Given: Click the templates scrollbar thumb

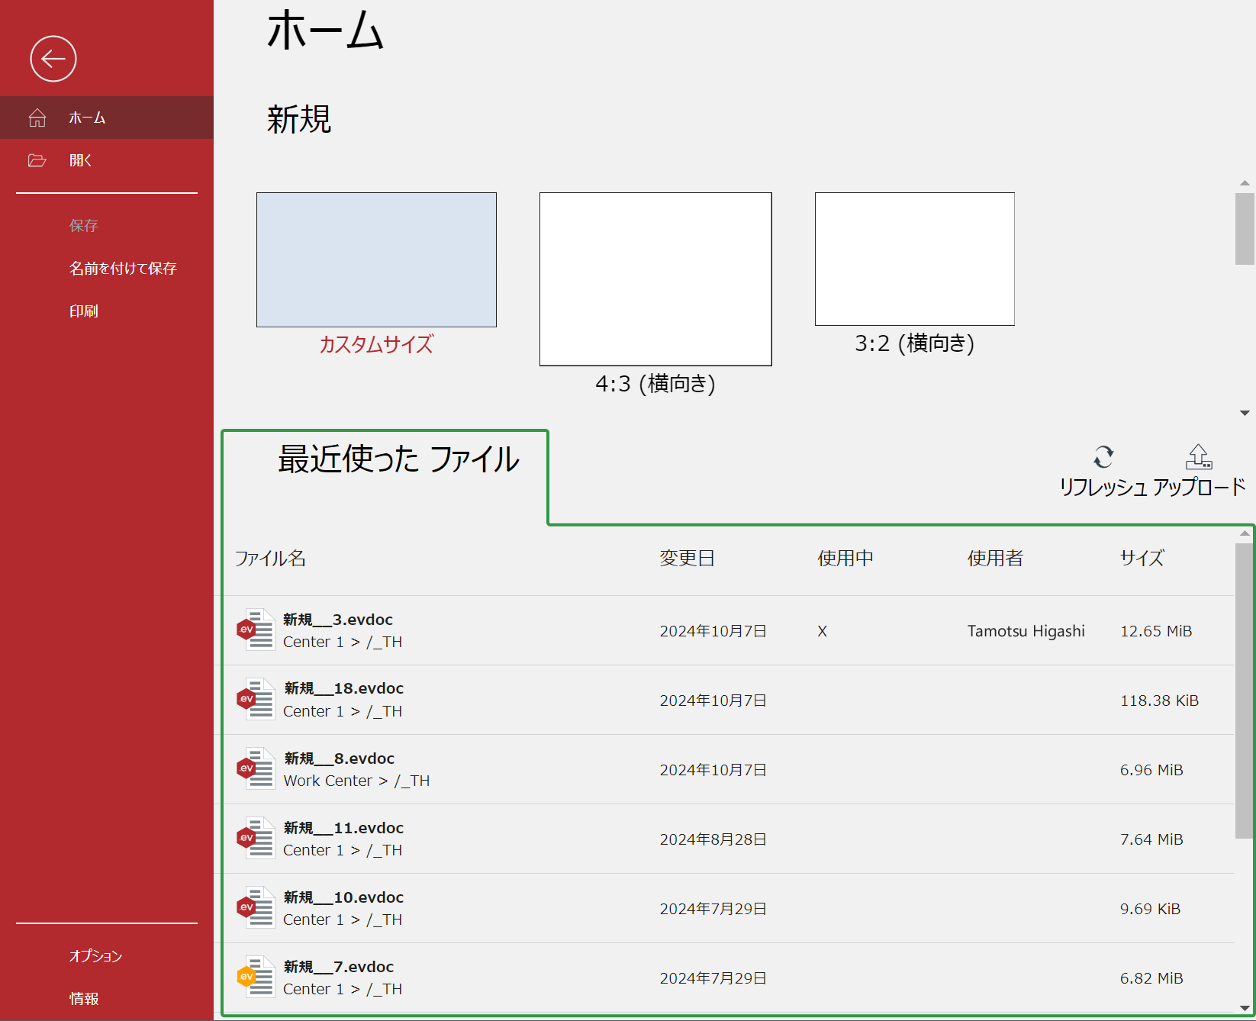Looking at the screenshot, I should coord(1245,229).
